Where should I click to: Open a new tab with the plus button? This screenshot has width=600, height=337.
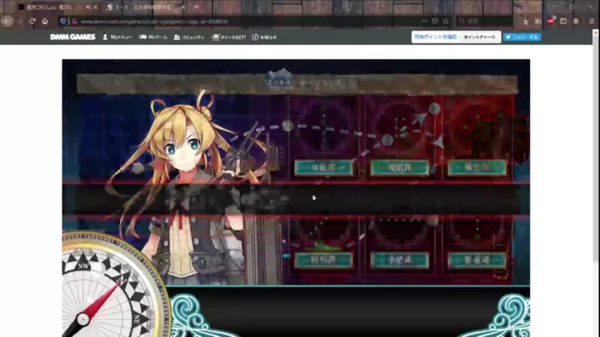pos(196,7)
